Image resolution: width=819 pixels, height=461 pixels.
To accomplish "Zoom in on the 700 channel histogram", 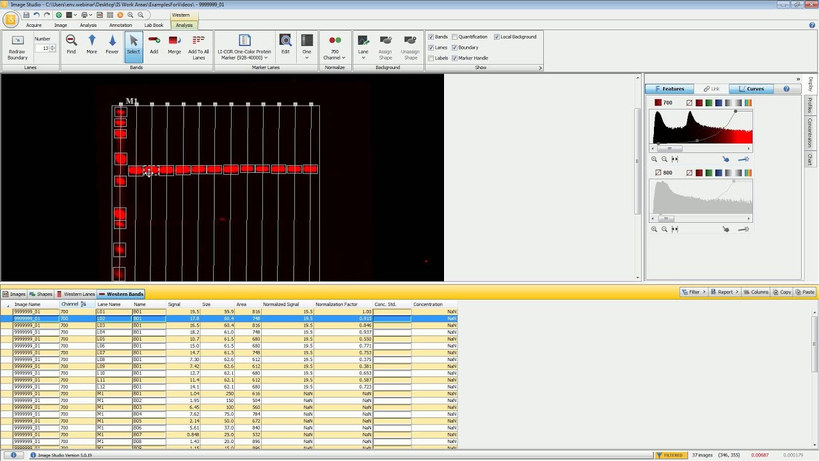I will [654, 159].
